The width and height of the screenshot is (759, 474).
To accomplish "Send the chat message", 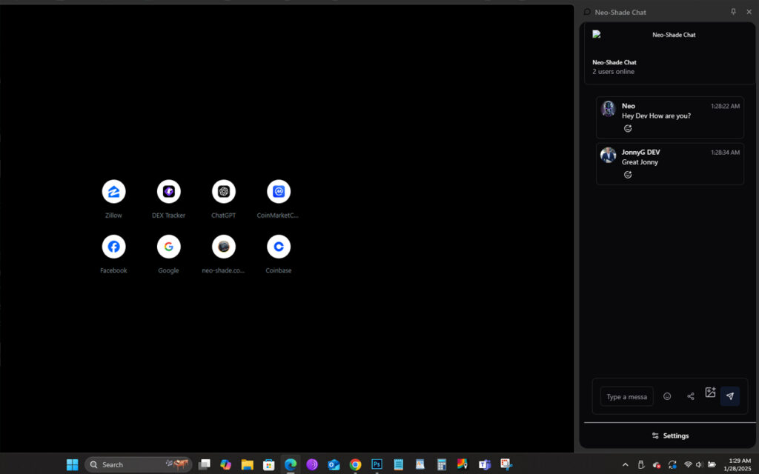I will click(730, 397).
